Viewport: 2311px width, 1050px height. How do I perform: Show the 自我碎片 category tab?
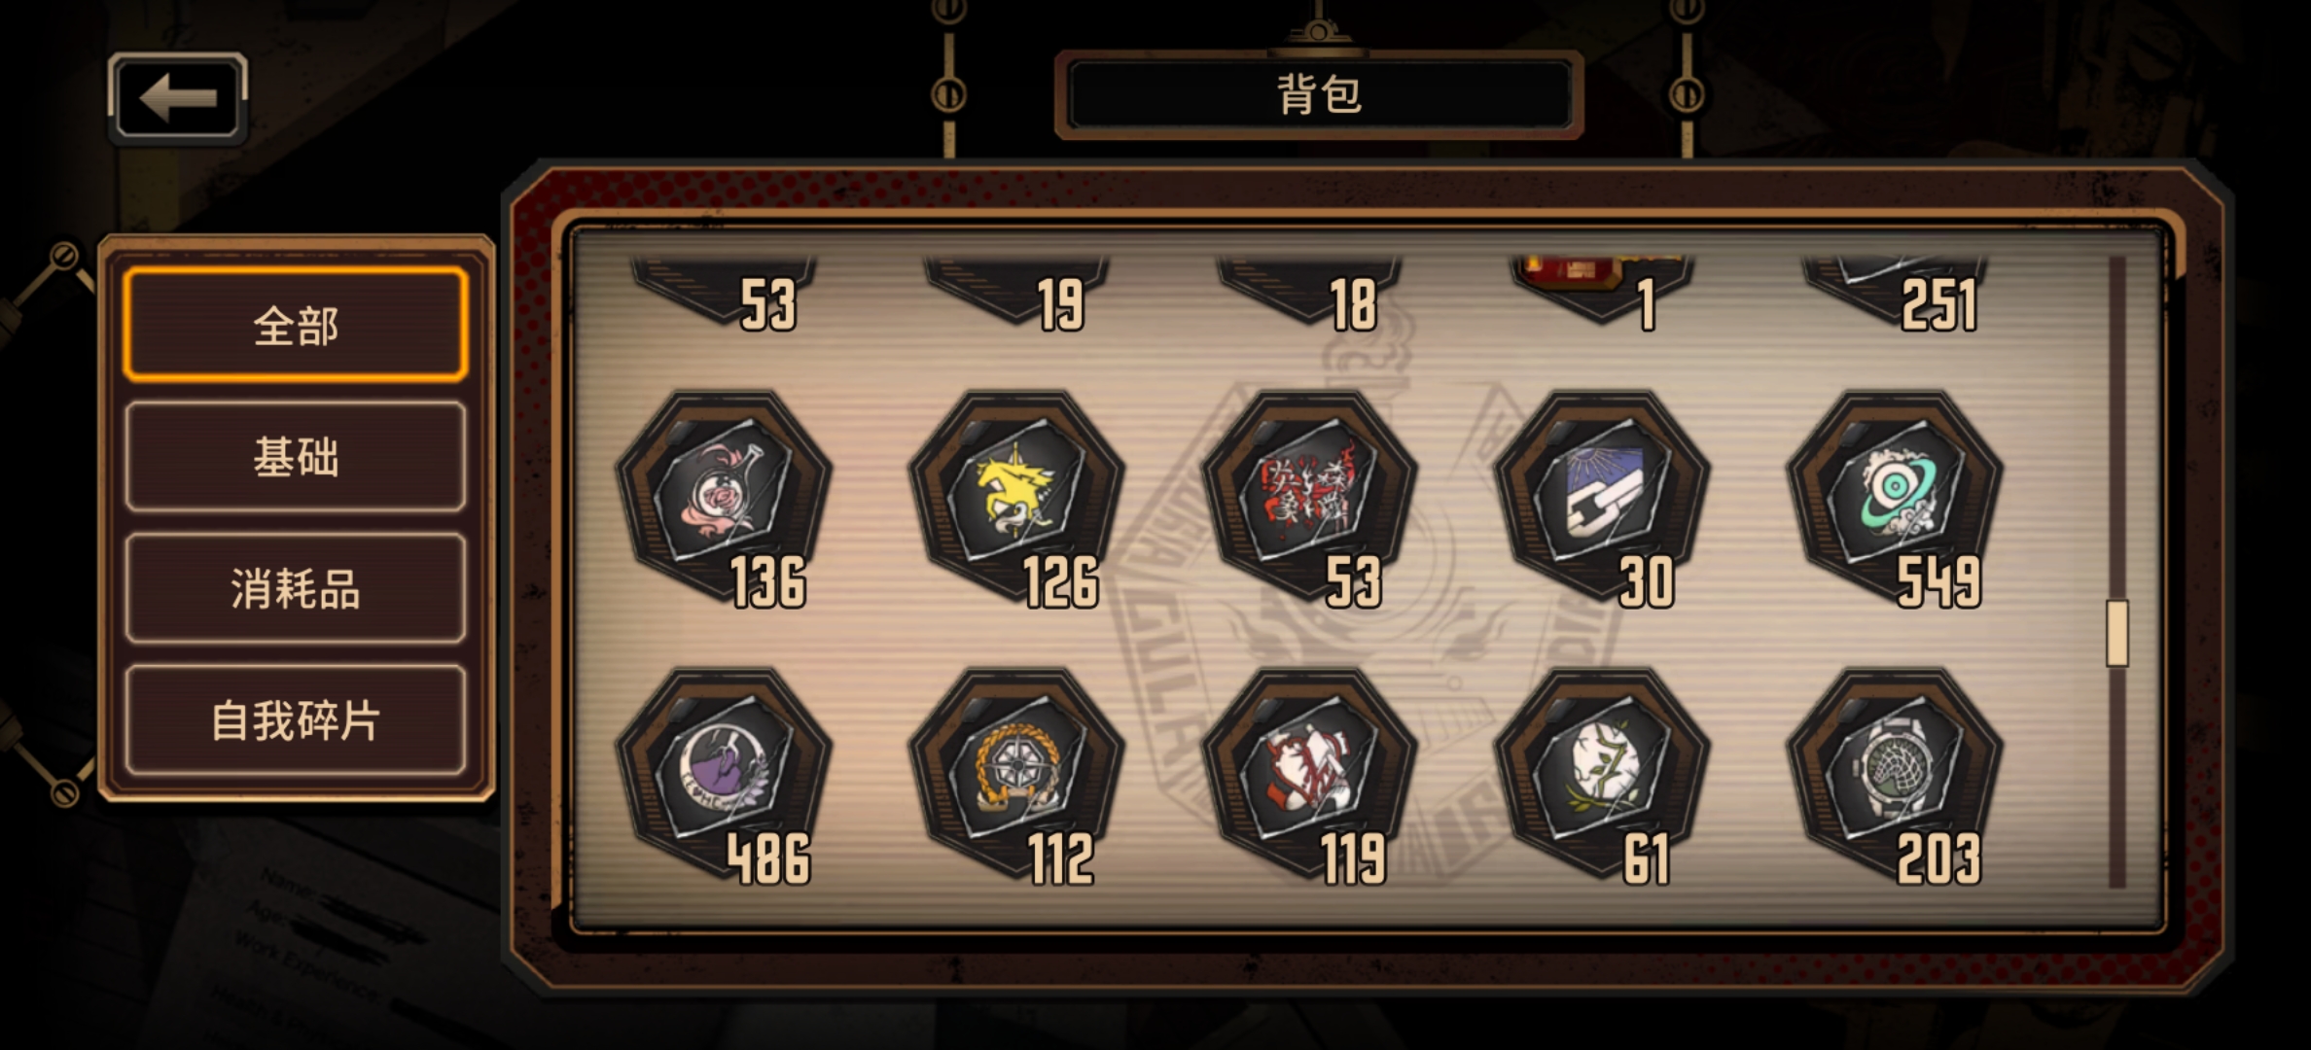tap(296, 720)
